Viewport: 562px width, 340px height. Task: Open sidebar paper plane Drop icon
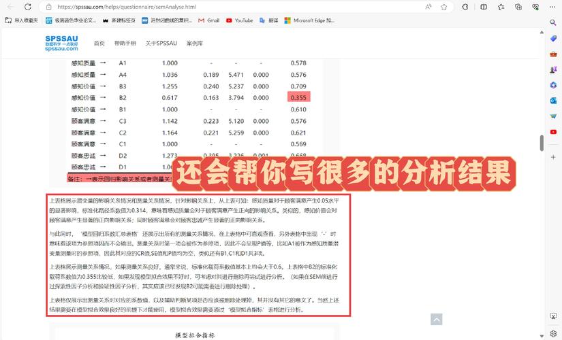tap(553, 116)
